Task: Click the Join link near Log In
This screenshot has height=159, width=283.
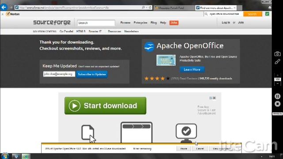Action: pyautogui.click(x=241, y=23)
